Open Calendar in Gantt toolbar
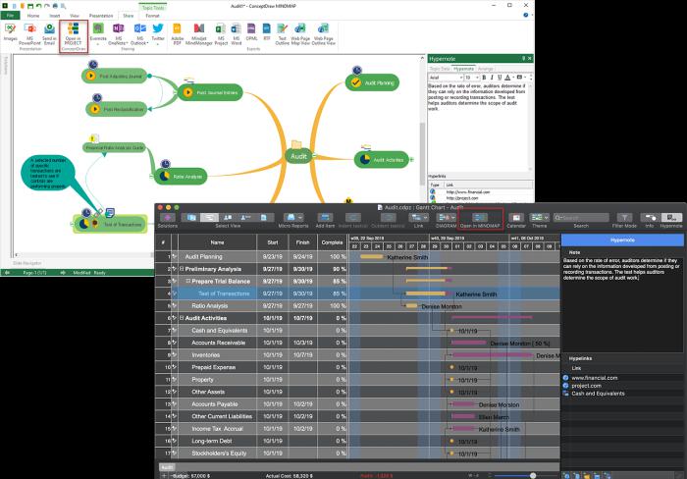Screen dimensions: 687x479 click(x=516, y=221)
